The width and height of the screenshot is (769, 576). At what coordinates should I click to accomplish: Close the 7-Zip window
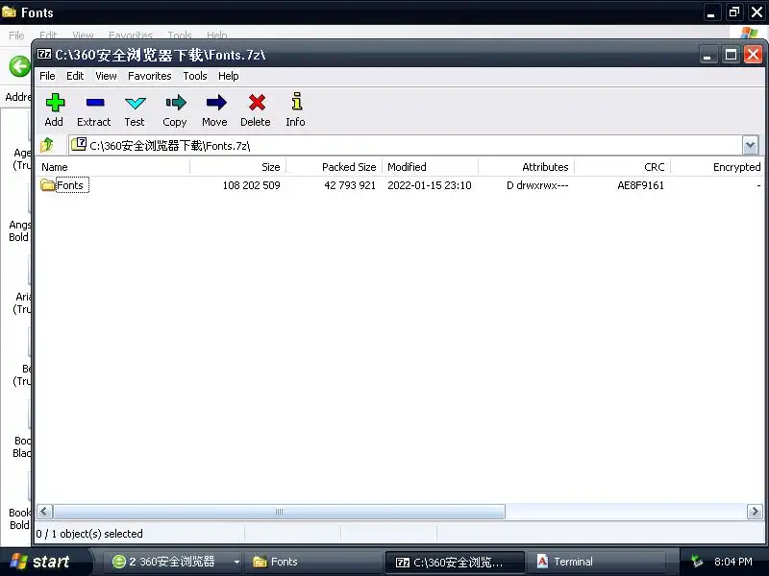(x=753, y=55)
